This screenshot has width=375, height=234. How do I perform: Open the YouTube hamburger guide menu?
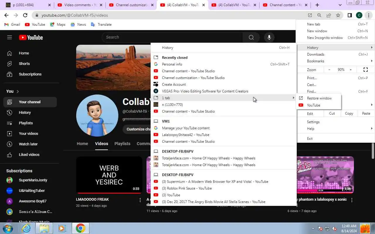coord(9,37)
